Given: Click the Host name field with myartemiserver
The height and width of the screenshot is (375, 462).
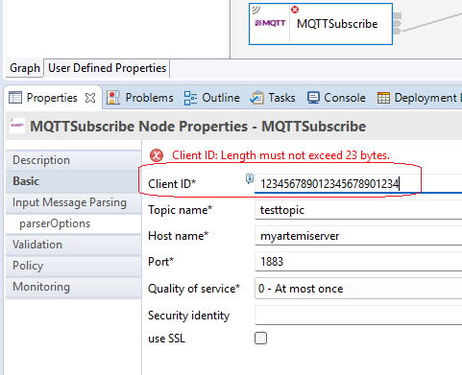Looking at the screenshot, I should (x=358, y=236).
